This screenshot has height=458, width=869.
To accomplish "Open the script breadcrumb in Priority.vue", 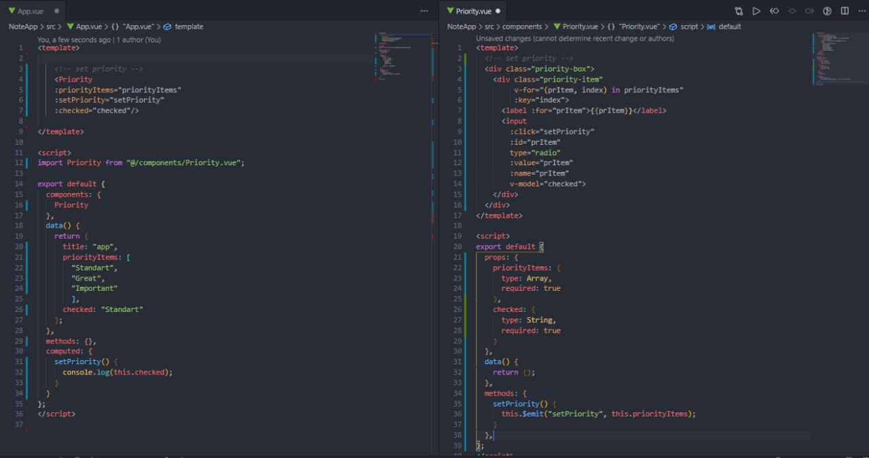I will point(683,27).
